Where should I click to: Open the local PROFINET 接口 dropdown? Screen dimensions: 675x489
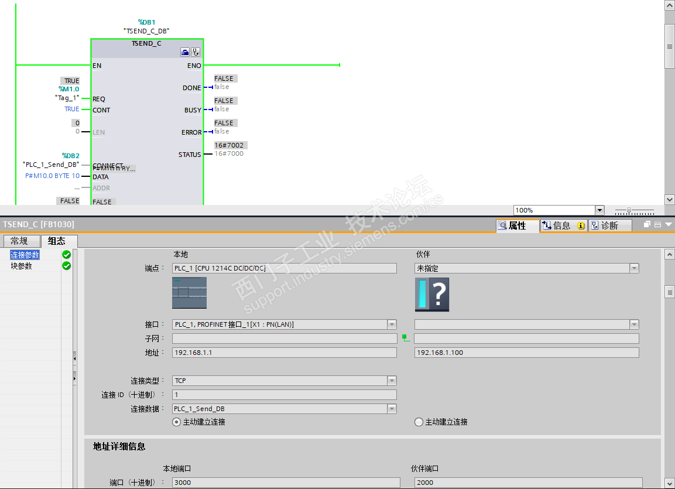(x=392, y=324)
